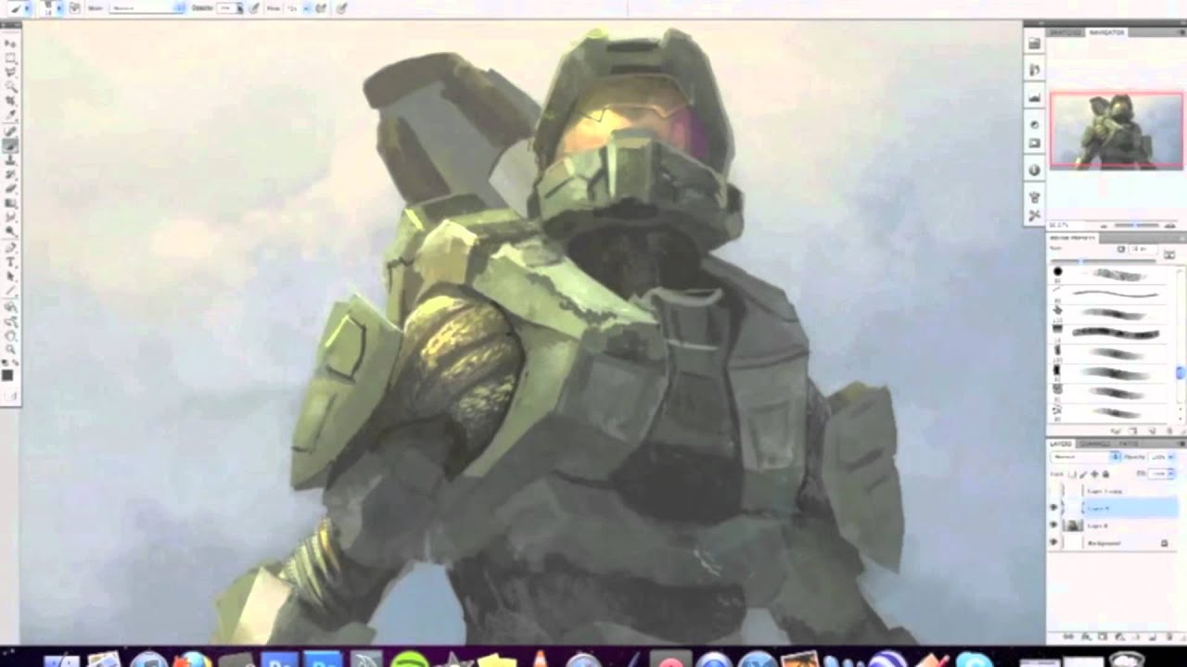Screen dimensions: 1187x667
Task: Select the Dodge tool
Action: [11, 231]
